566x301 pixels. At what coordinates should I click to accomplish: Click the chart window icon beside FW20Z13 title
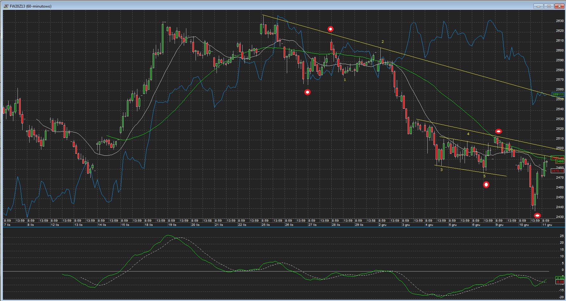6,6
